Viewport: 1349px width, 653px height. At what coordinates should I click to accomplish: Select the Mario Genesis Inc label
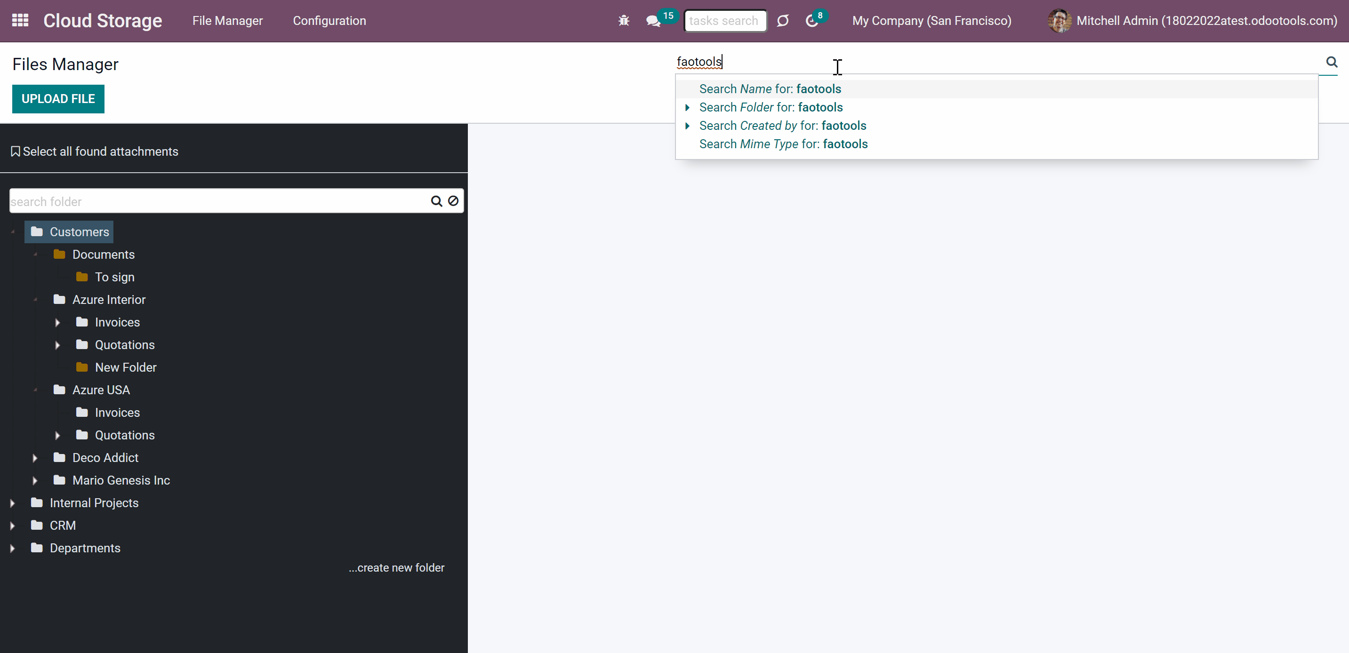coord(121,480)
